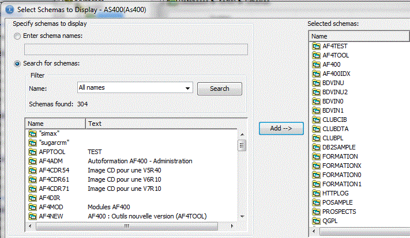Click the AF400 selected schema icon

316,64
